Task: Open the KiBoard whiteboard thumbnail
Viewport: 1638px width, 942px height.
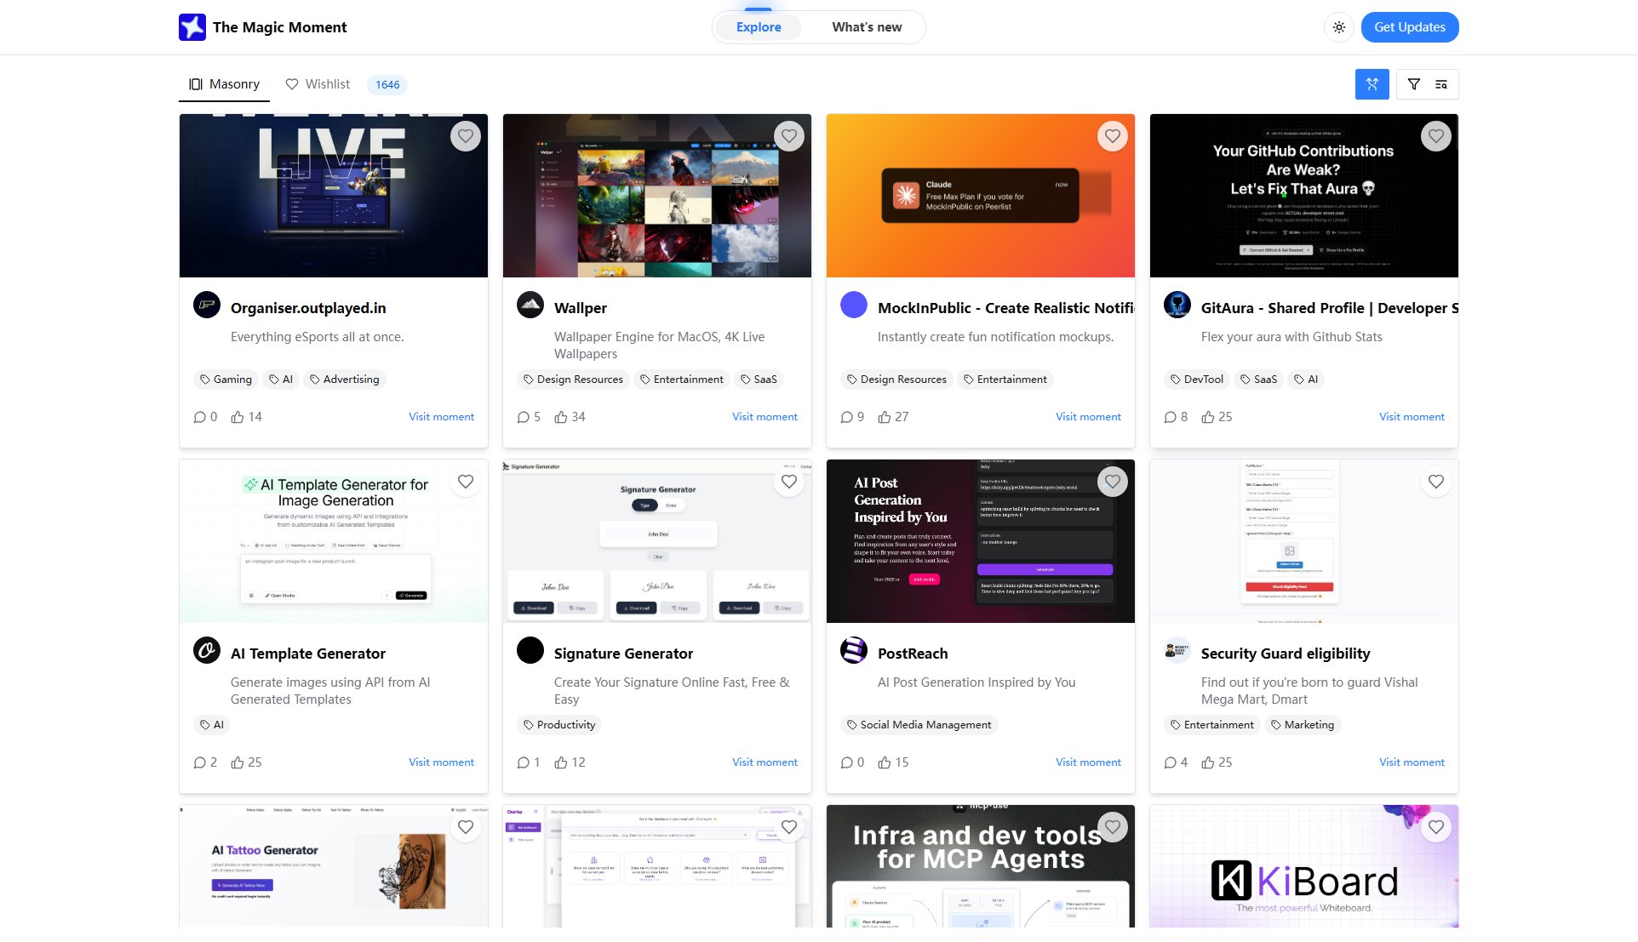Action: [1304, 866]
